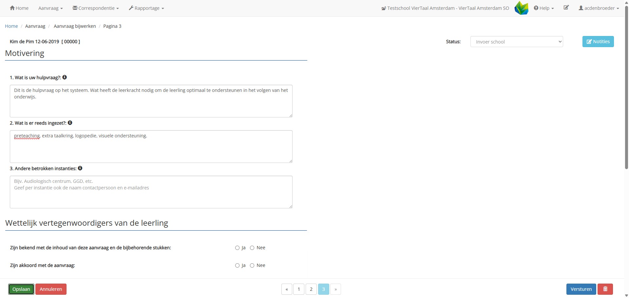This screenshot has height=298, width=629.
Task: Click into the 'Wat is uw hulpvraag' text area
Action: click(x=151, y=101)
